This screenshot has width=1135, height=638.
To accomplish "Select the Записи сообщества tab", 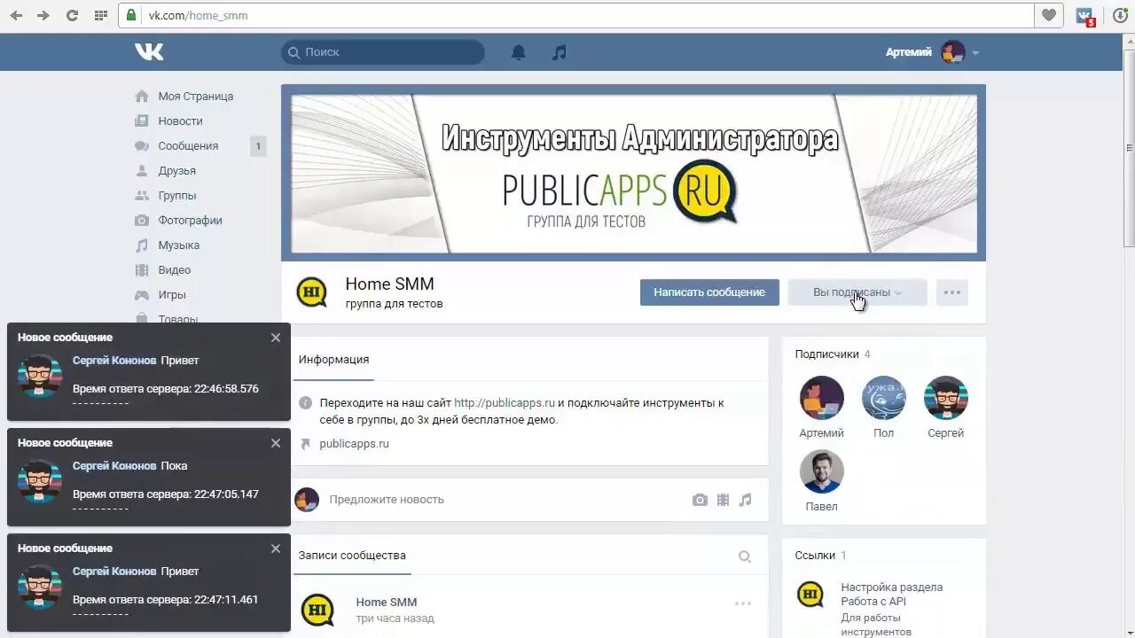I will pos(352,556).
